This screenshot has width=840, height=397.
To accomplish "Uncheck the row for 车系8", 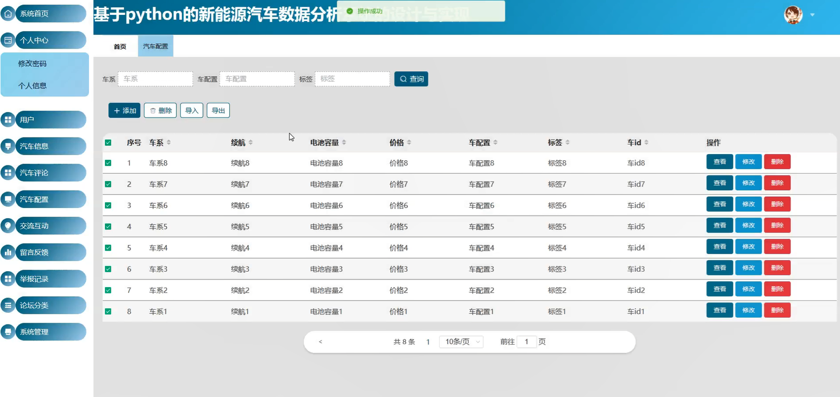I will [108, 163].
